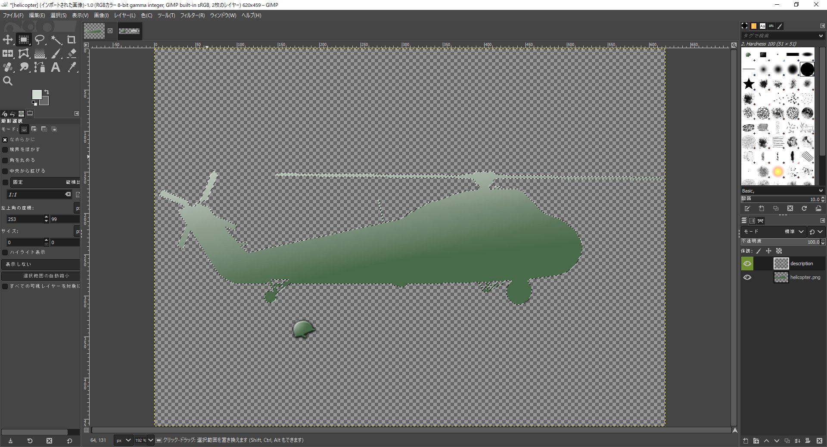This screenshot has width=827, height=447.
Task: Add a layer mask
Action: coord(808,441)
